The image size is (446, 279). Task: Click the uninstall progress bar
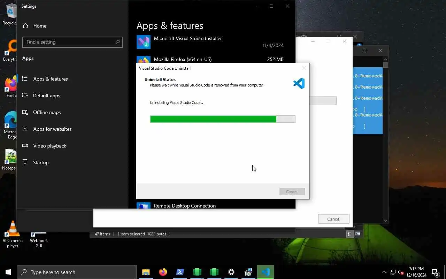223,119
